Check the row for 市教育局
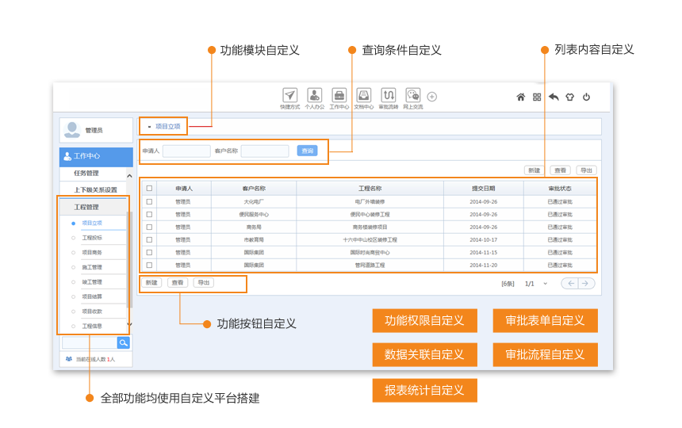 tap(149, 239)
